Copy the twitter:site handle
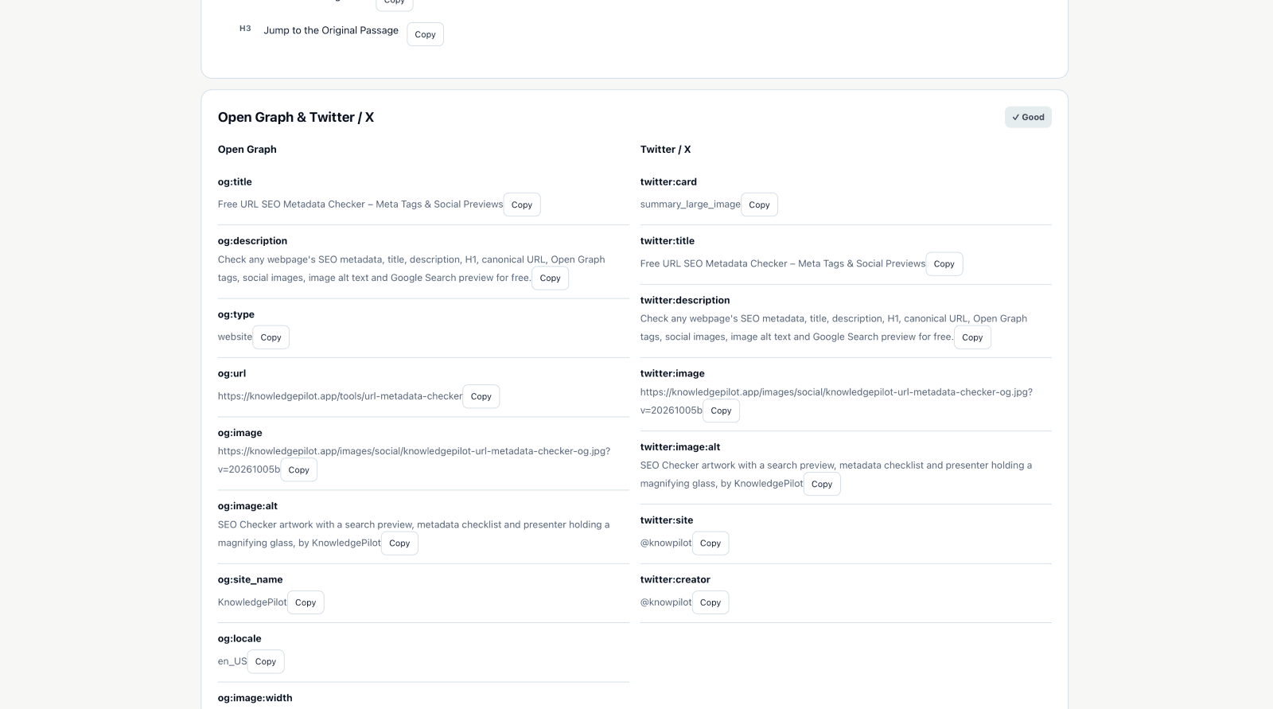 click(x=710, y=543)
